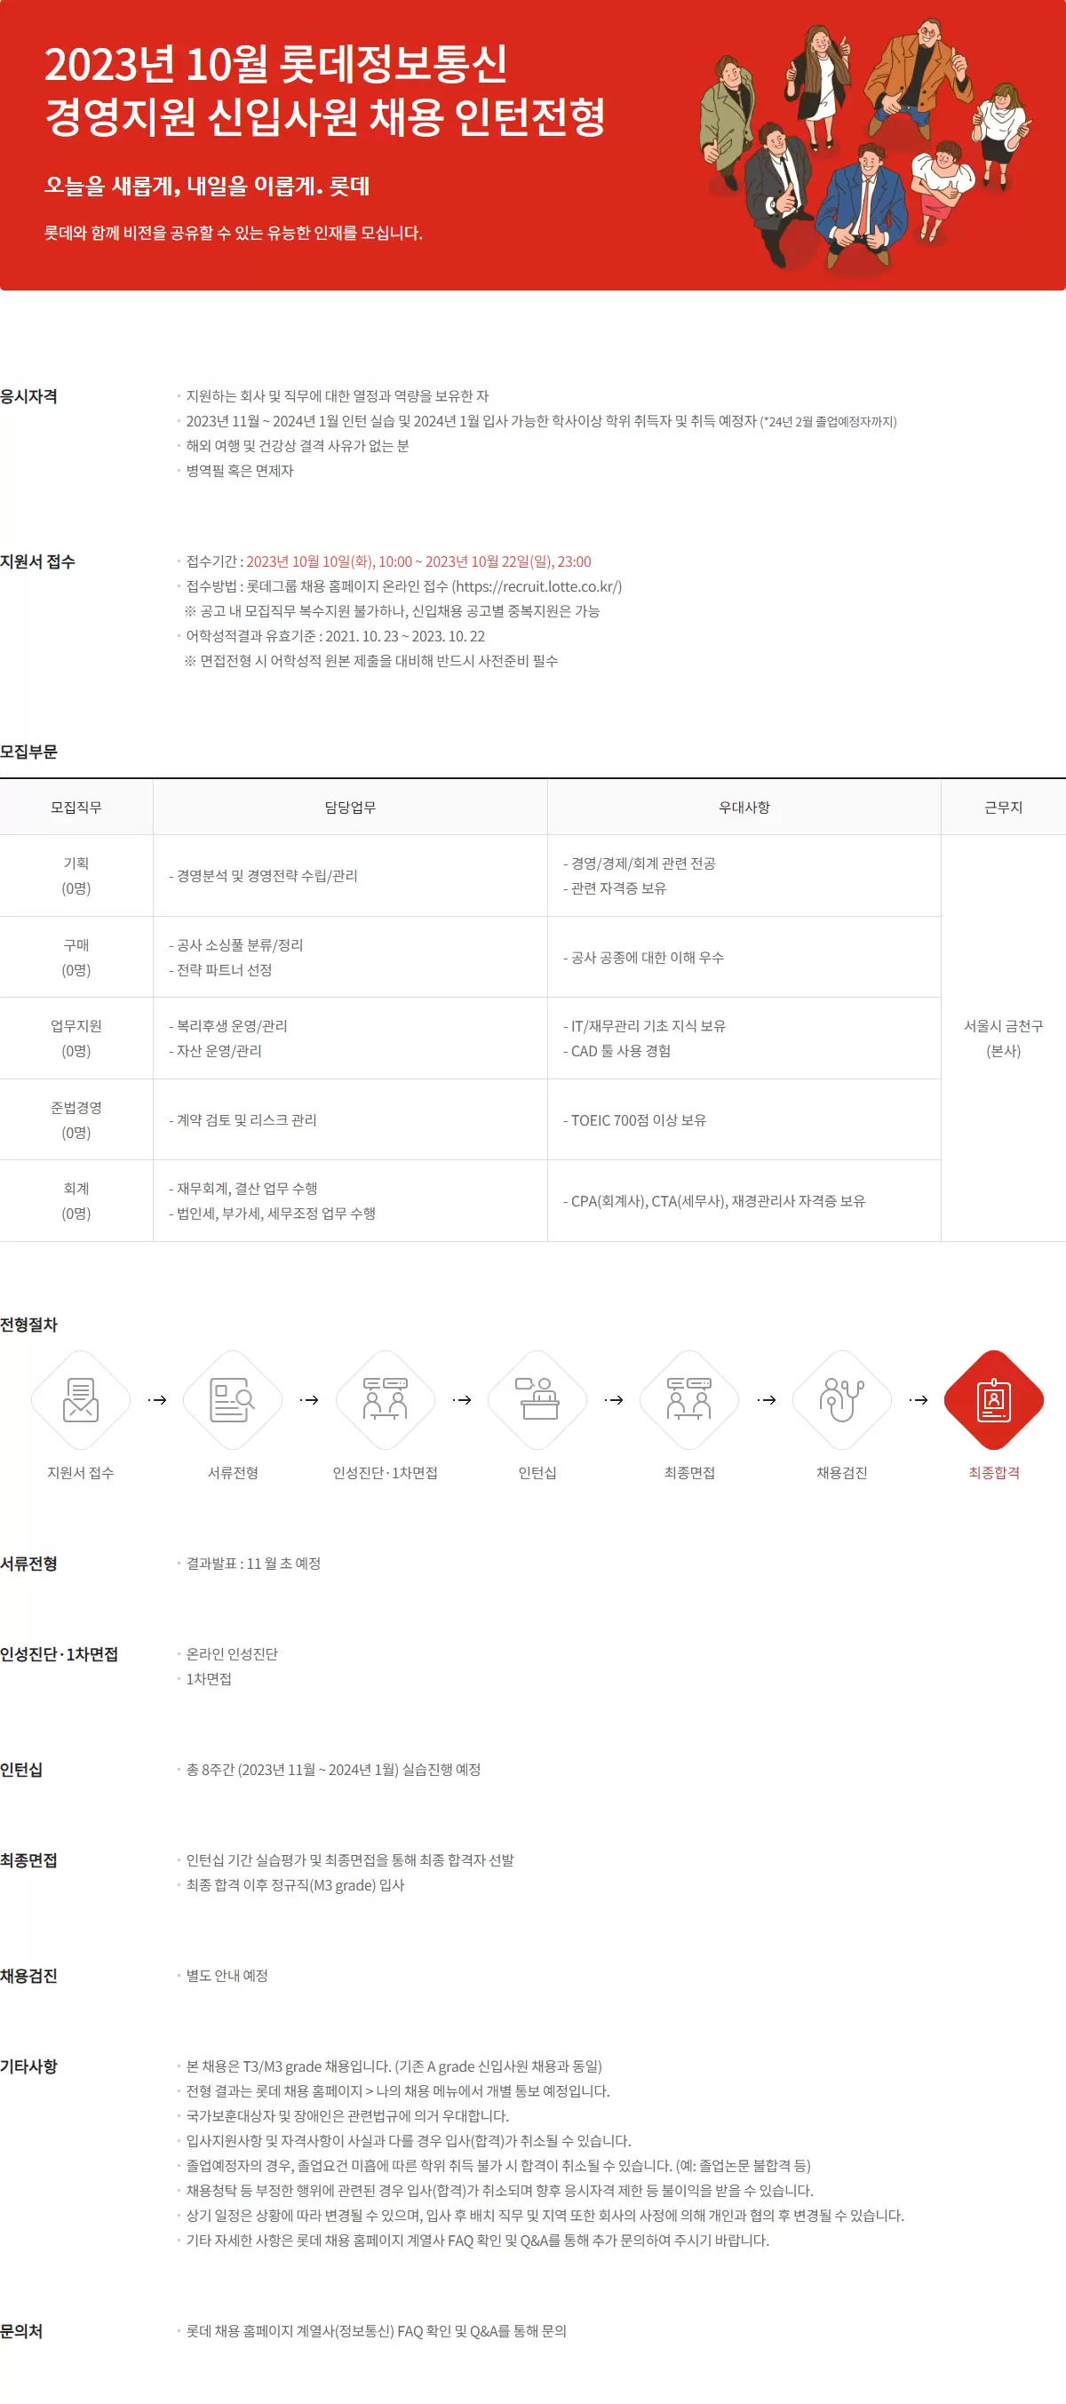Click 온라인 인성진단 bullet text

click(232, 1653)
